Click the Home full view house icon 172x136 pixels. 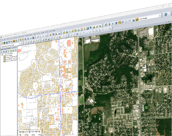point(33,38)
